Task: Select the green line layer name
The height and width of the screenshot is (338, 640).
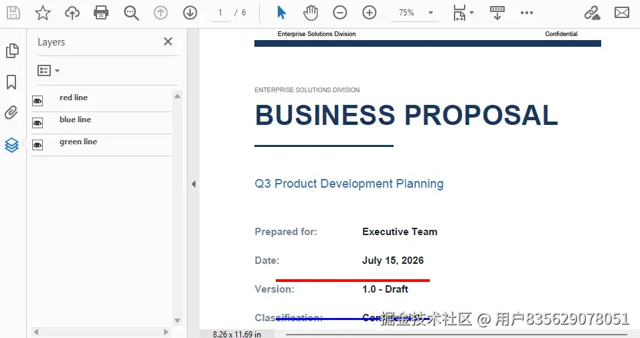Action: [x=78, y=142]
